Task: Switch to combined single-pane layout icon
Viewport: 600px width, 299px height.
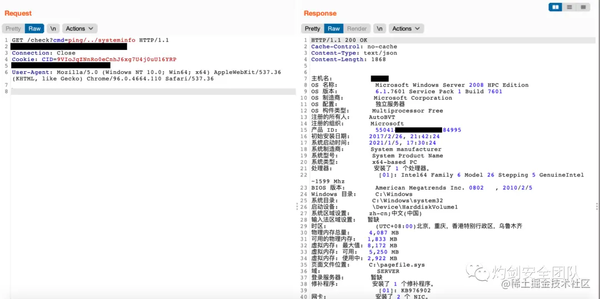Action: [x=583, y=7]
